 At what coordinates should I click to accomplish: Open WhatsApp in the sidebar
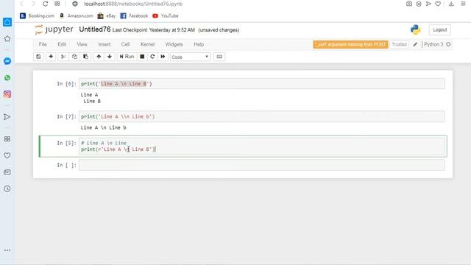click(x=7, y=78)
